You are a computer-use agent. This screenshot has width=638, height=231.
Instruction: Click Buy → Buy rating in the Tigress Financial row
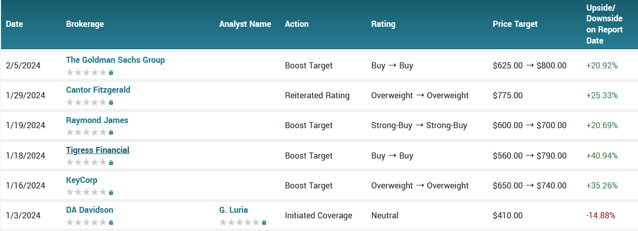pos(392,156)
